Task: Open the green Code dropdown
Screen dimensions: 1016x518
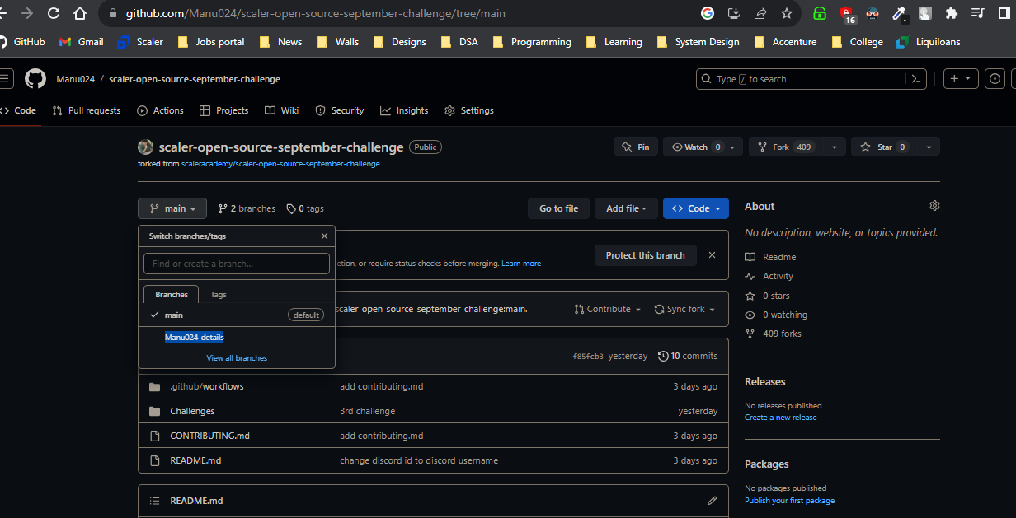Action: 695,208
